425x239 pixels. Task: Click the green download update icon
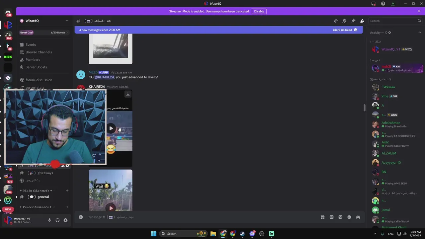pos(393,4)
